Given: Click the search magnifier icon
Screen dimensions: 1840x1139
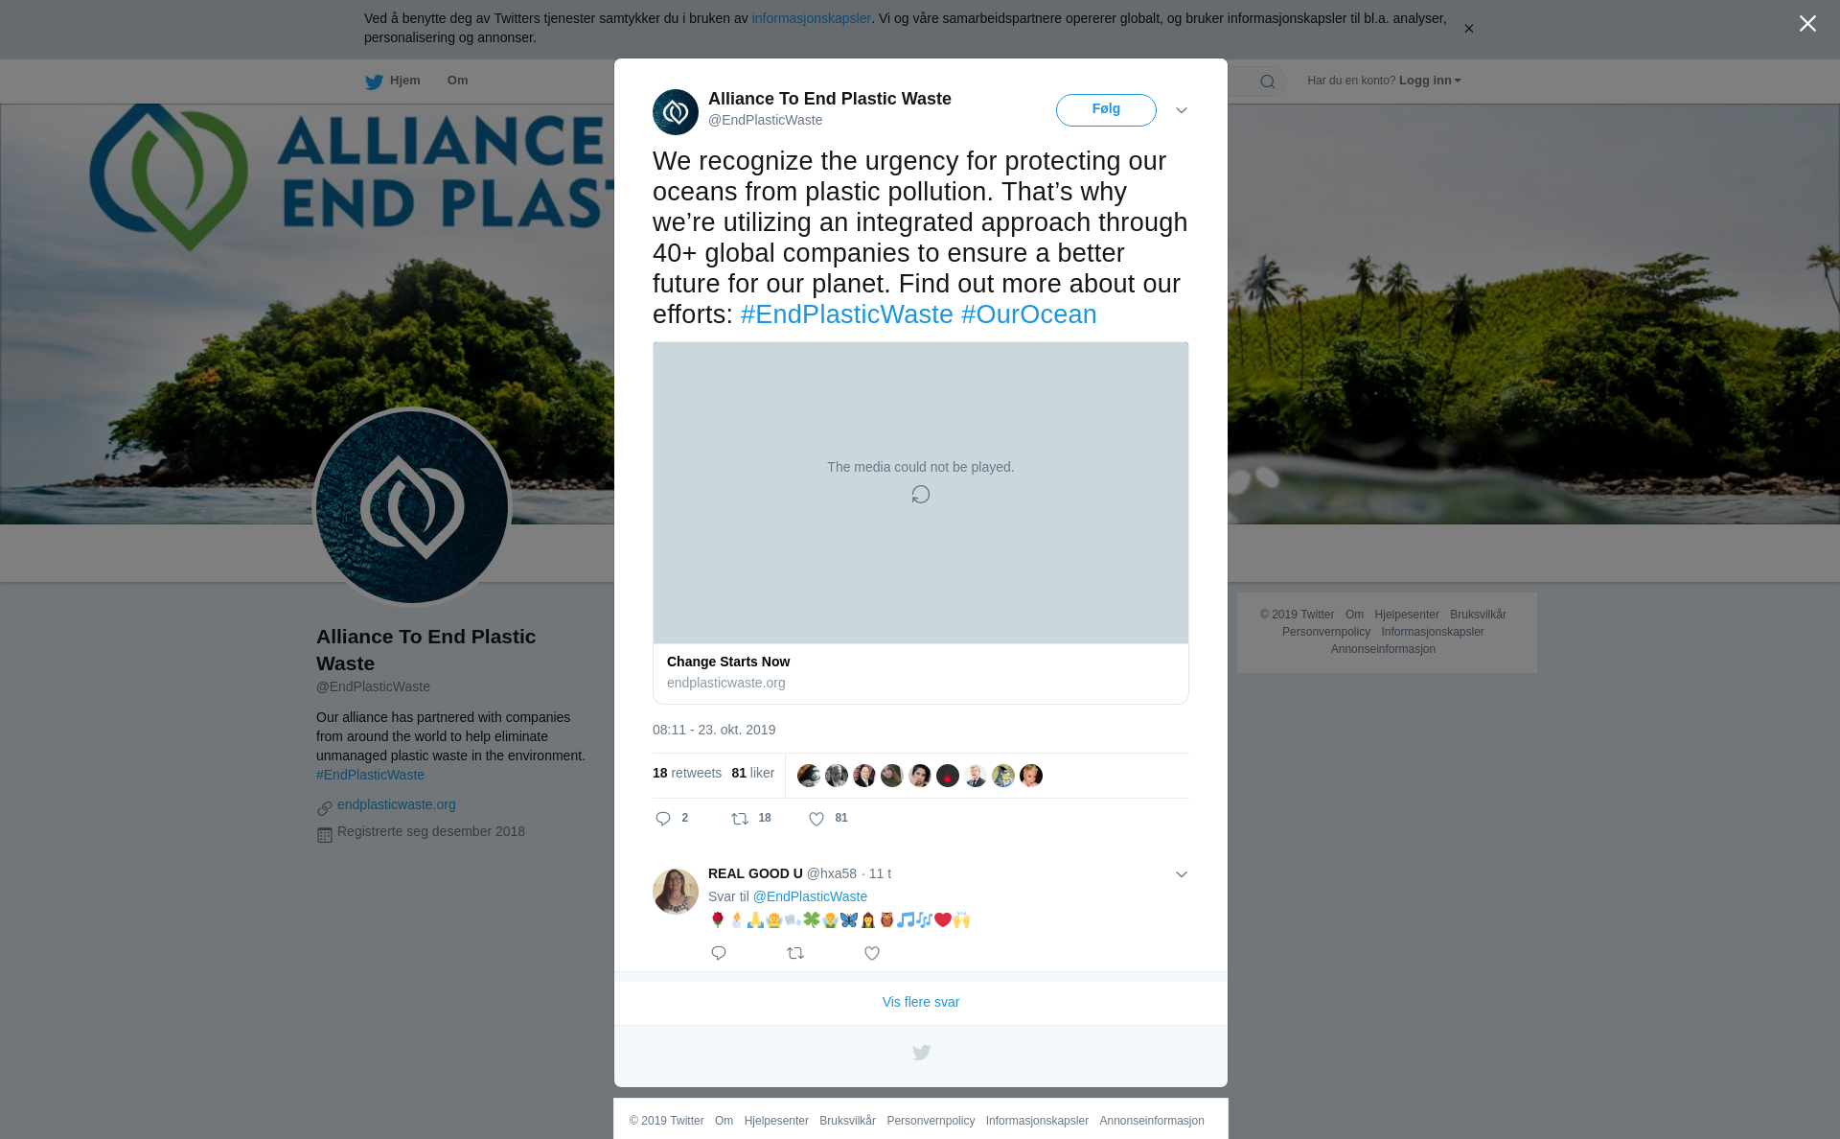Looking at the screenshot, I should tap(1268, 81).
